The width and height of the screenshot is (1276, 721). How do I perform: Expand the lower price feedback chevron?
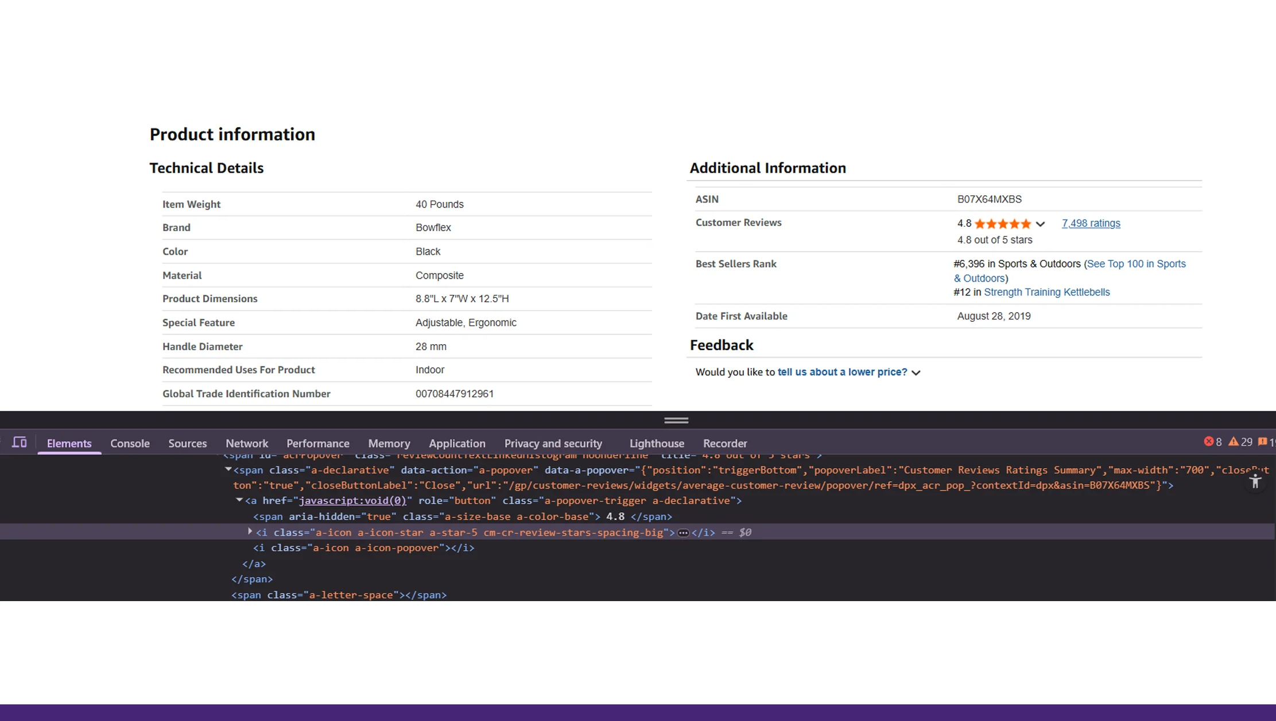click(x=917, y=372)
